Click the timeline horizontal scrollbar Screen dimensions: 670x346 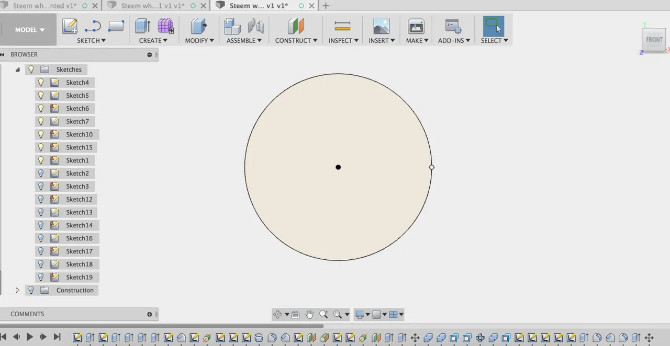click(162, 326)
